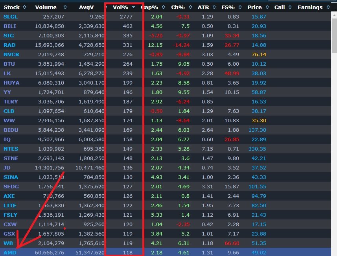Sort by Call column sort arrows
Screen dimensions: 337x256
[290, 7]
